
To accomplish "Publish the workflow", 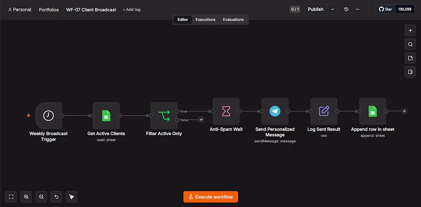I will 316,10.
